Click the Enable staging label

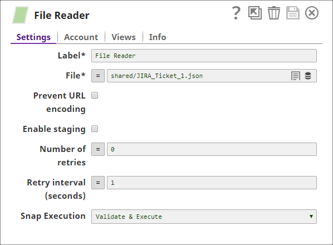coord(54,129)
